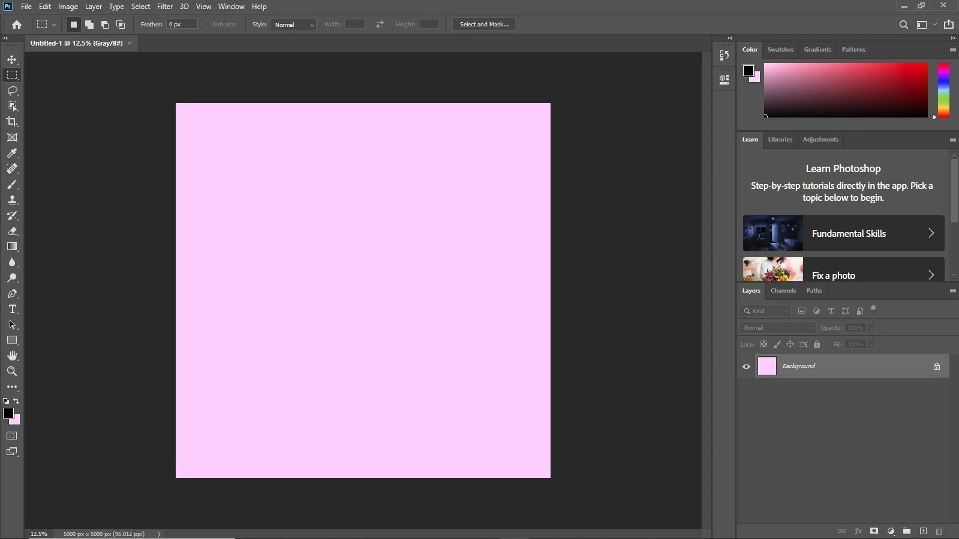The image size is (959, 539).
Task: Toggle Quick Mask mode button
Action: tap(12, 436)
